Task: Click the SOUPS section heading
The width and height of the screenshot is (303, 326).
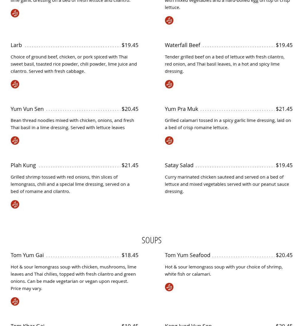Action: (151, 240)
